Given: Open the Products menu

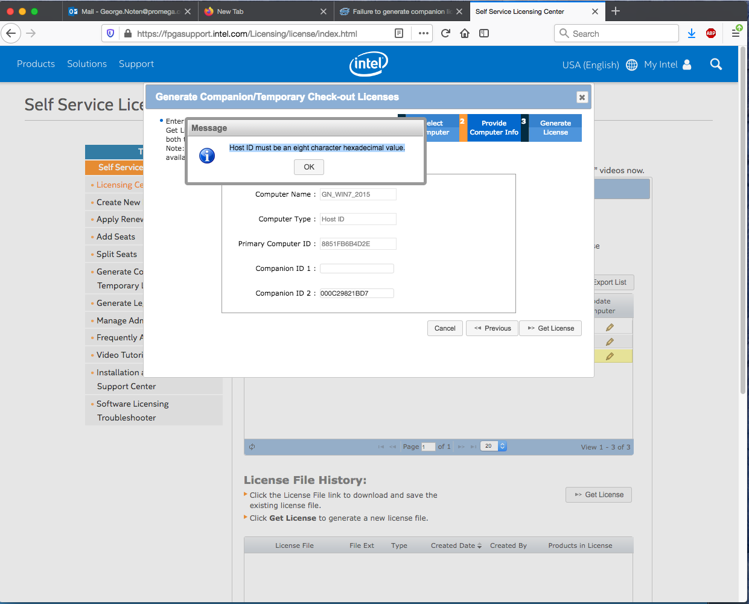Looking at the screenshot, I should 36,64.
